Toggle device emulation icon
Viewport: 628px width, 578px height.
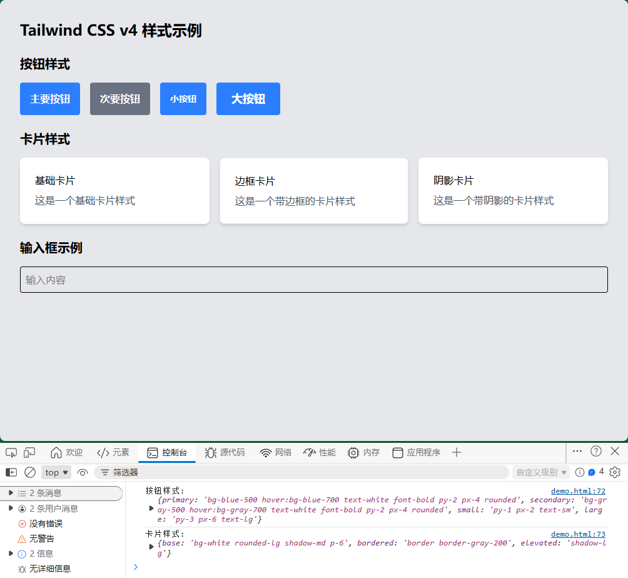[x=29, y=453]
